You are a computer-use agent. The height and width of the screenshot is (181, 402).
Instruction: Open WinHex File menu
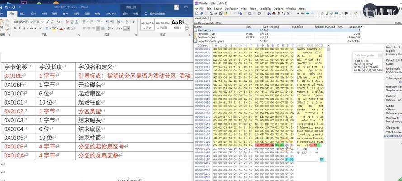(x=201, y=9)
